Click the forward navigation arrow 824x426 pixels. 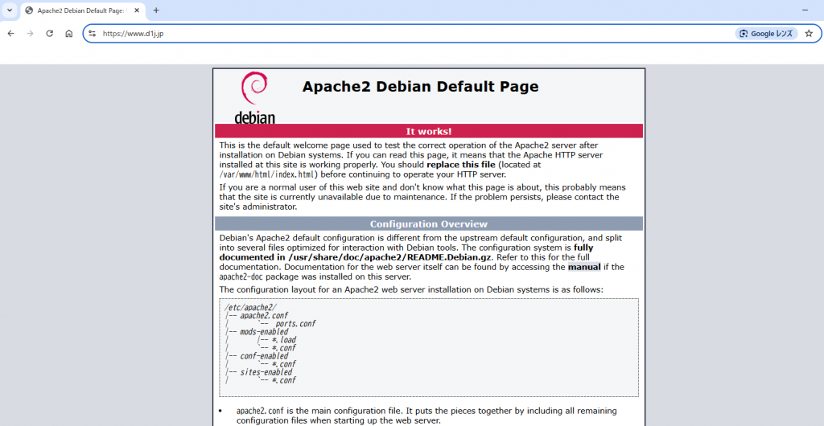(x=30, y=34)
